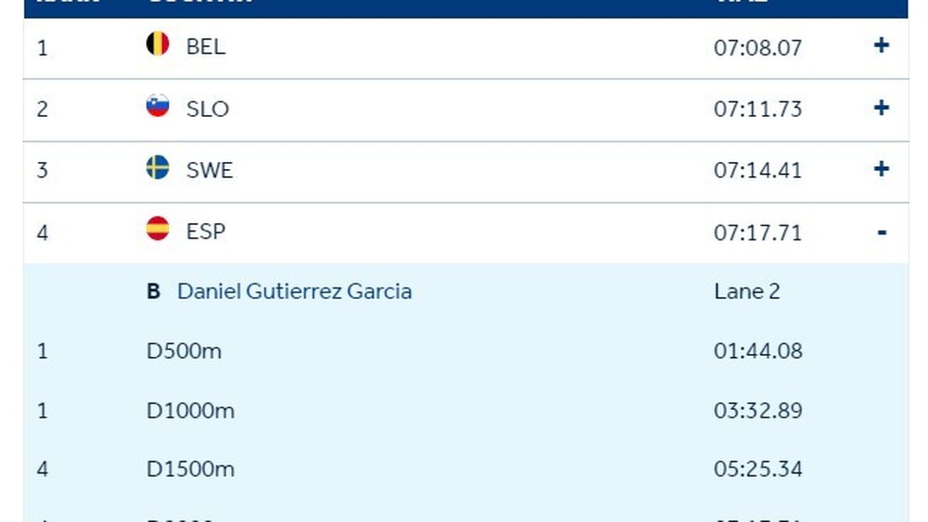
Task: Expand the SWE split times
Action: (881, 169)
